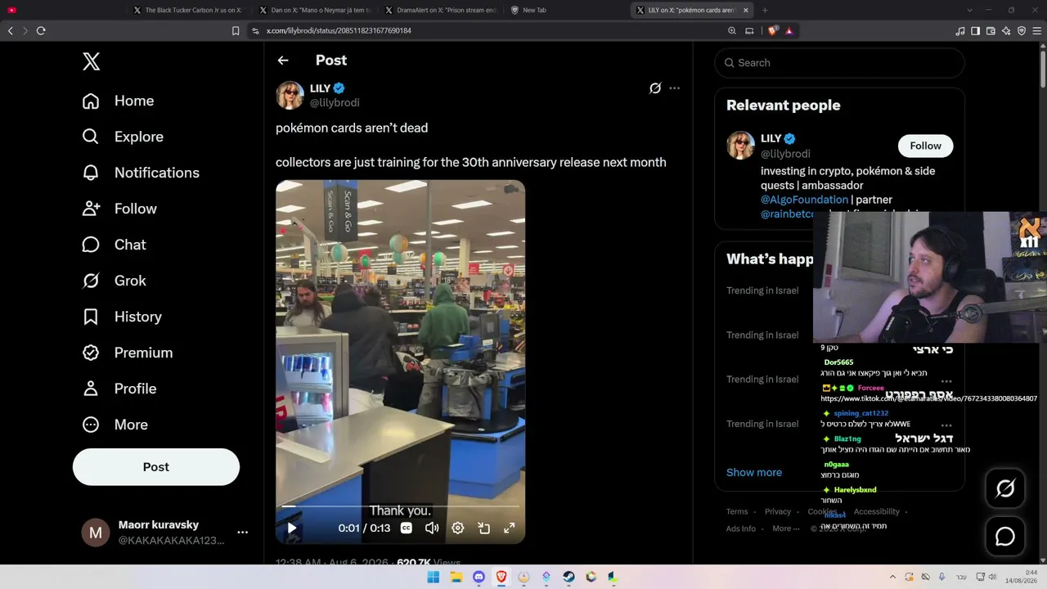This screenshot has height=589, width=1047.
Task: Bookmark this page in the browser toolbar
Action: tap(236, 31)
